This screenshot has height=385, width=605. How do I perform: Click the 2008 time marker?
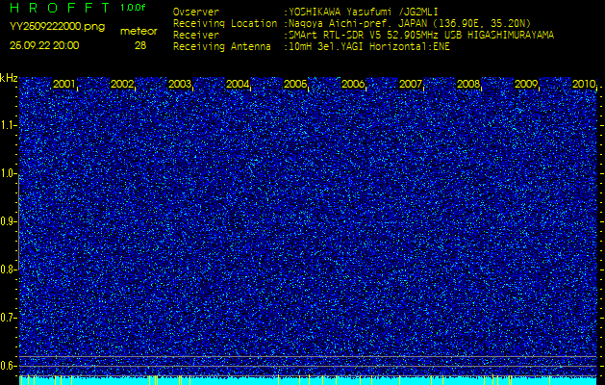[x=468, y=84]
